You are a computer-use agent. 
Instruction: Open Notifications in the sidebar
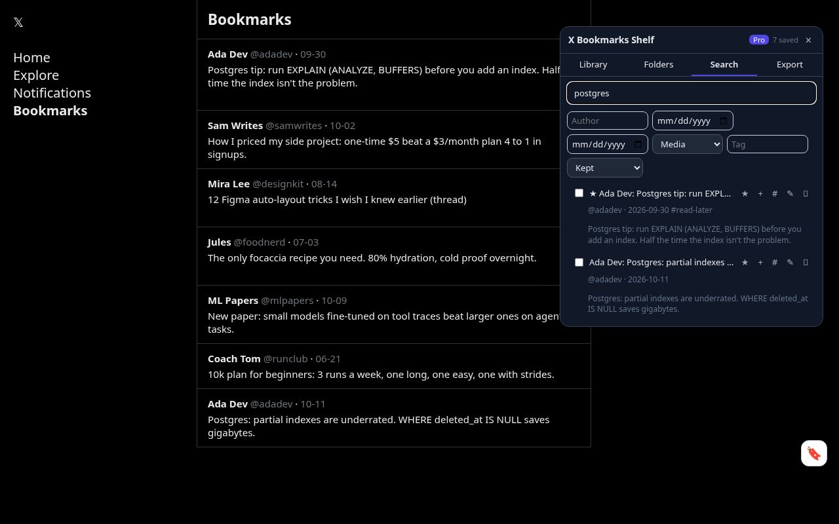pyautogui.click(x=52, y=93)
